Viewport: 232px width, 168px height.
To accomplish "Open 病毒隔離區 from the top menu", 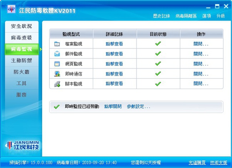I will [186, 16].
